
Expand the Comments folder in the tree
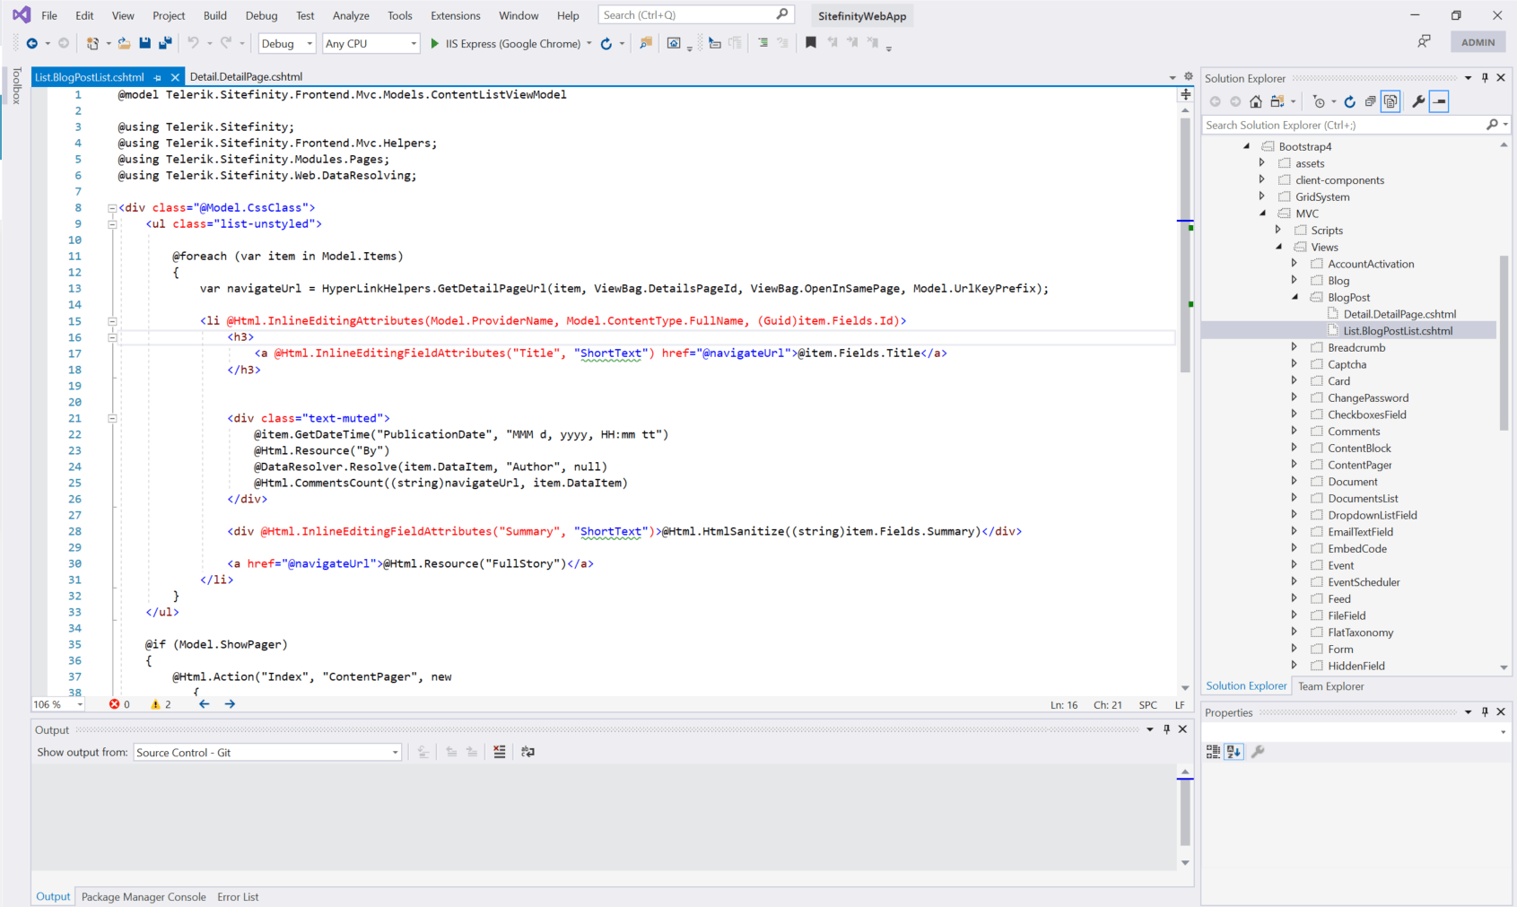[x=1294, y=432]
